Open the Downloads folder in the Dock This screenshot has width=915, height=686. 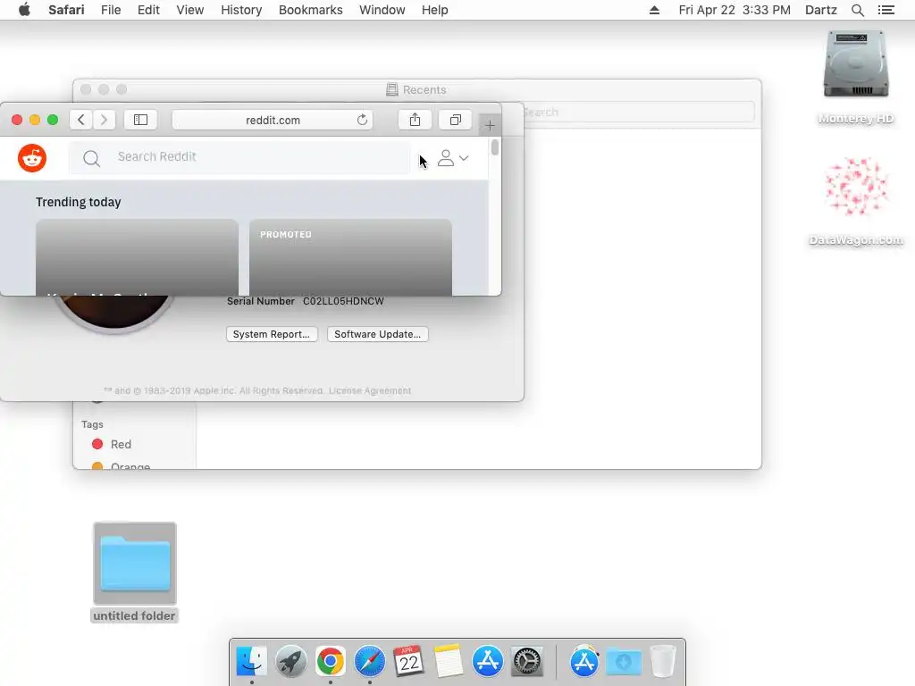pyautogui.click(x=623, y=662)
